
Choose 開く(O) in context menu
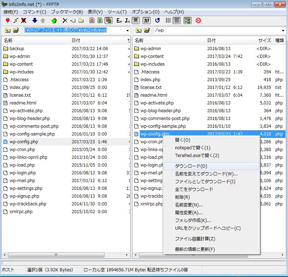click(211, 140)
